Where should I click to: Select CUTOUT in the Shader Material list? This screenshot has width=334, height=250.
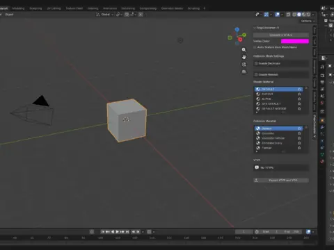pos(278,94)
